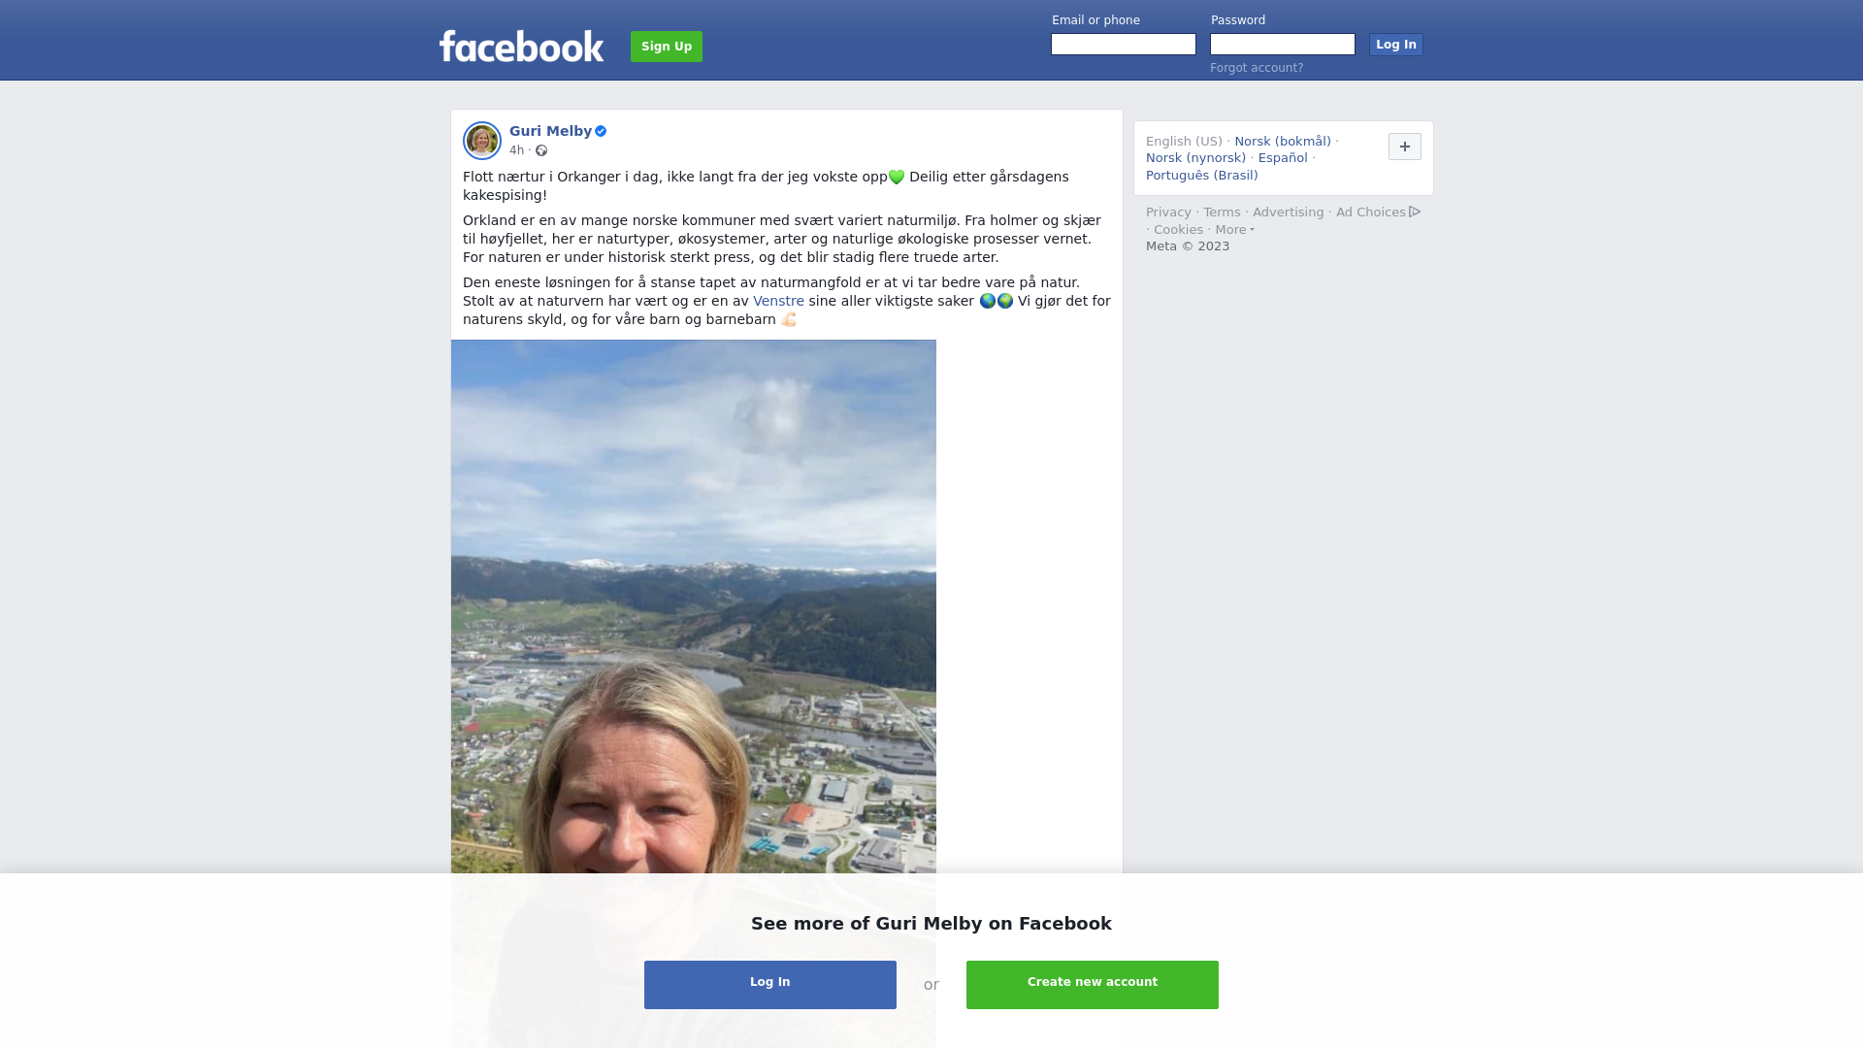The height and width of the screenshot is (1048, 1863).
Task: Click the plus icon to add languages
Action: coord(1405,147)
